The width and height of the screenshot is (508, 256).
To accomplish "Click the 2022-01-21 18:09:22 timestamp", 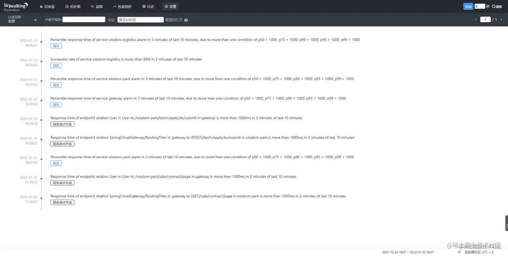I will click(x=29, y=43).
